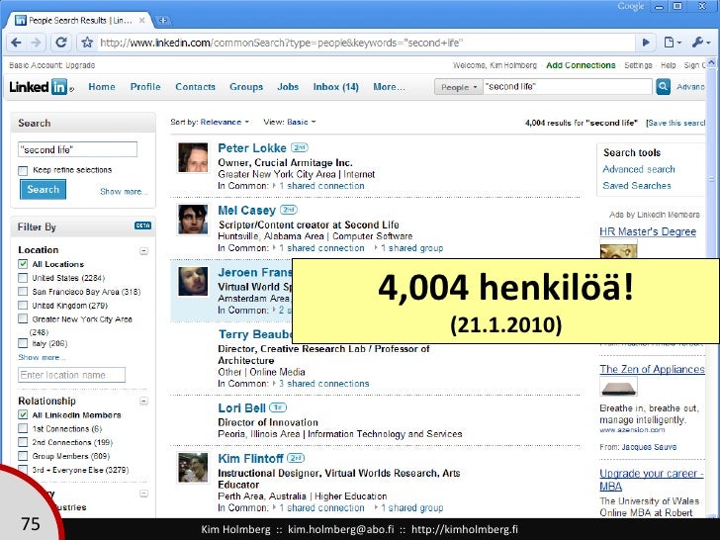
Task: Open the Jobs menu item
Action: [x=288, y=87]
